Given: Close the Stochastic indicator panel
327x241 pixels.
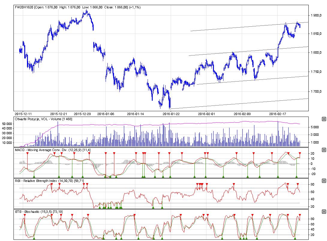Looking at the screenshot, I should 324,211.
